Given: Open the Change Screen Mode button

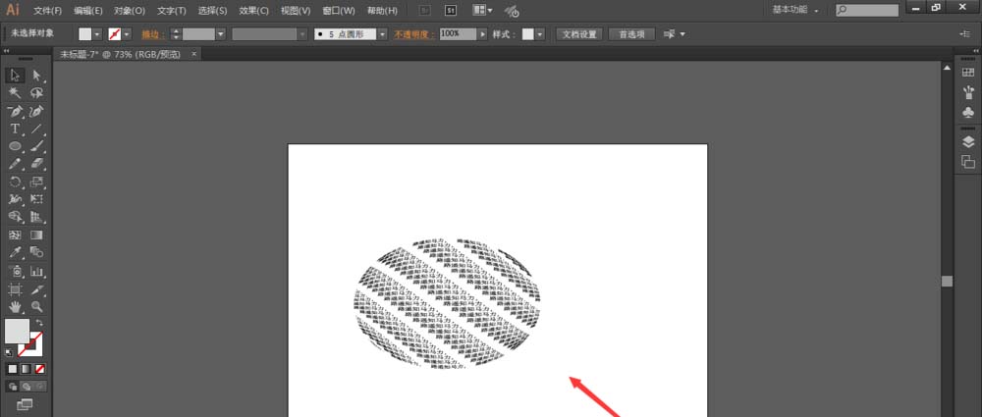Looking at the screenshot, I should [26, 404].
